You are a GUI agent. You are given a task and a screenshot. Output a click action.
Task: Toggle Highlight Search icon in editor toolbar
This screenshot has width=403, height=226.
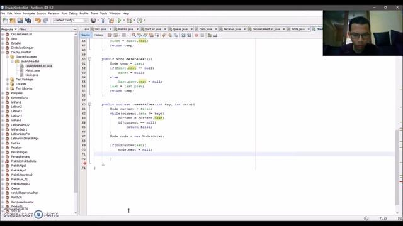click(151, 35)
